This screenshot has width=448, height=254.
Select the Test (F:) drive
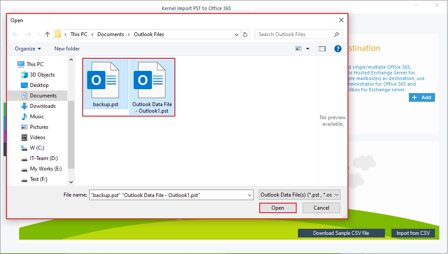tap(34, 179)
